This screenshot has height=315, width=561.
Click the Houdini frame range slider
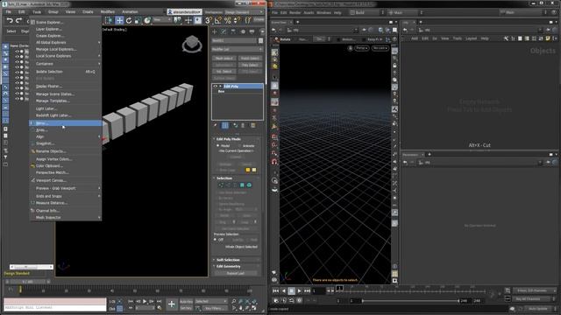point(410,301)
